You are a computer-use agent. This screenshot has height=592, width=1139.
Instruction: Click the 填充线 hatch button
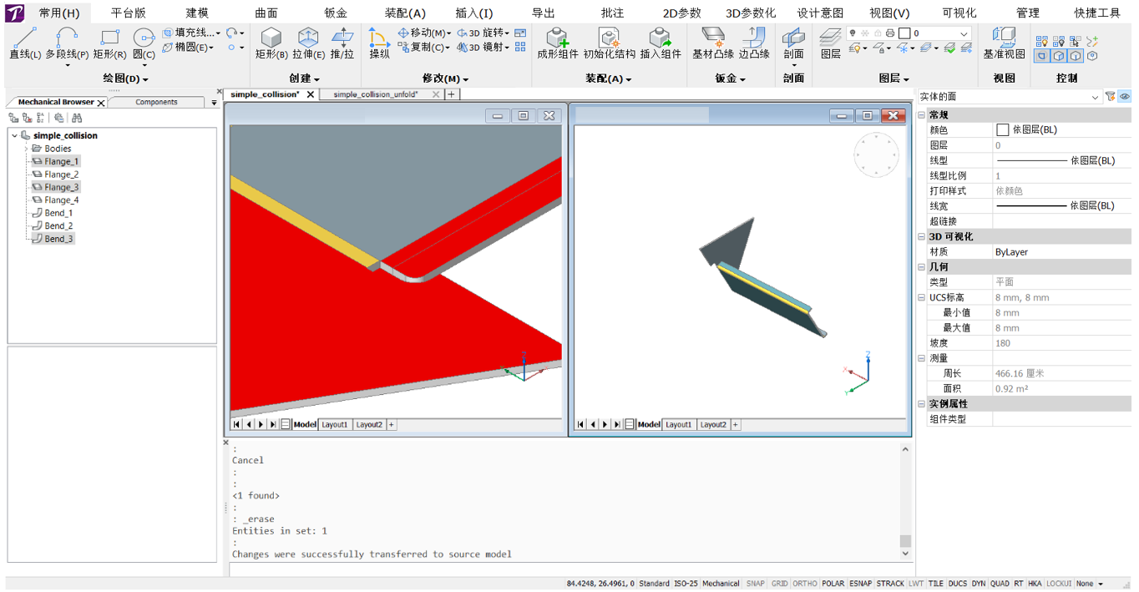192,33
